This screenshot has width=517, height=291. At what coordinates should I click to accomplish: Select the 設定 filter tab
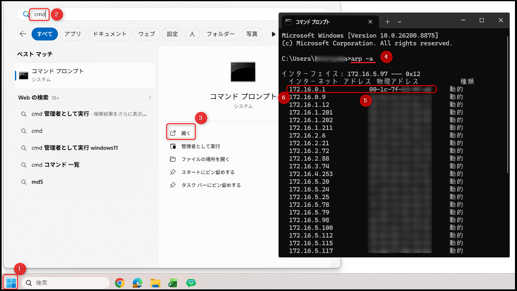(172, 34)
